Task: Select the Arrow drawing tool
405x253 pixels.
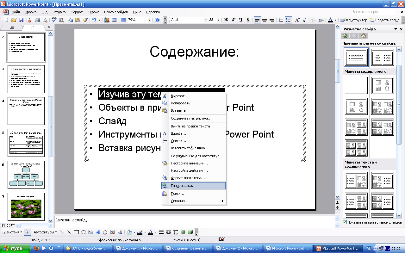Action: coord(69,232)
